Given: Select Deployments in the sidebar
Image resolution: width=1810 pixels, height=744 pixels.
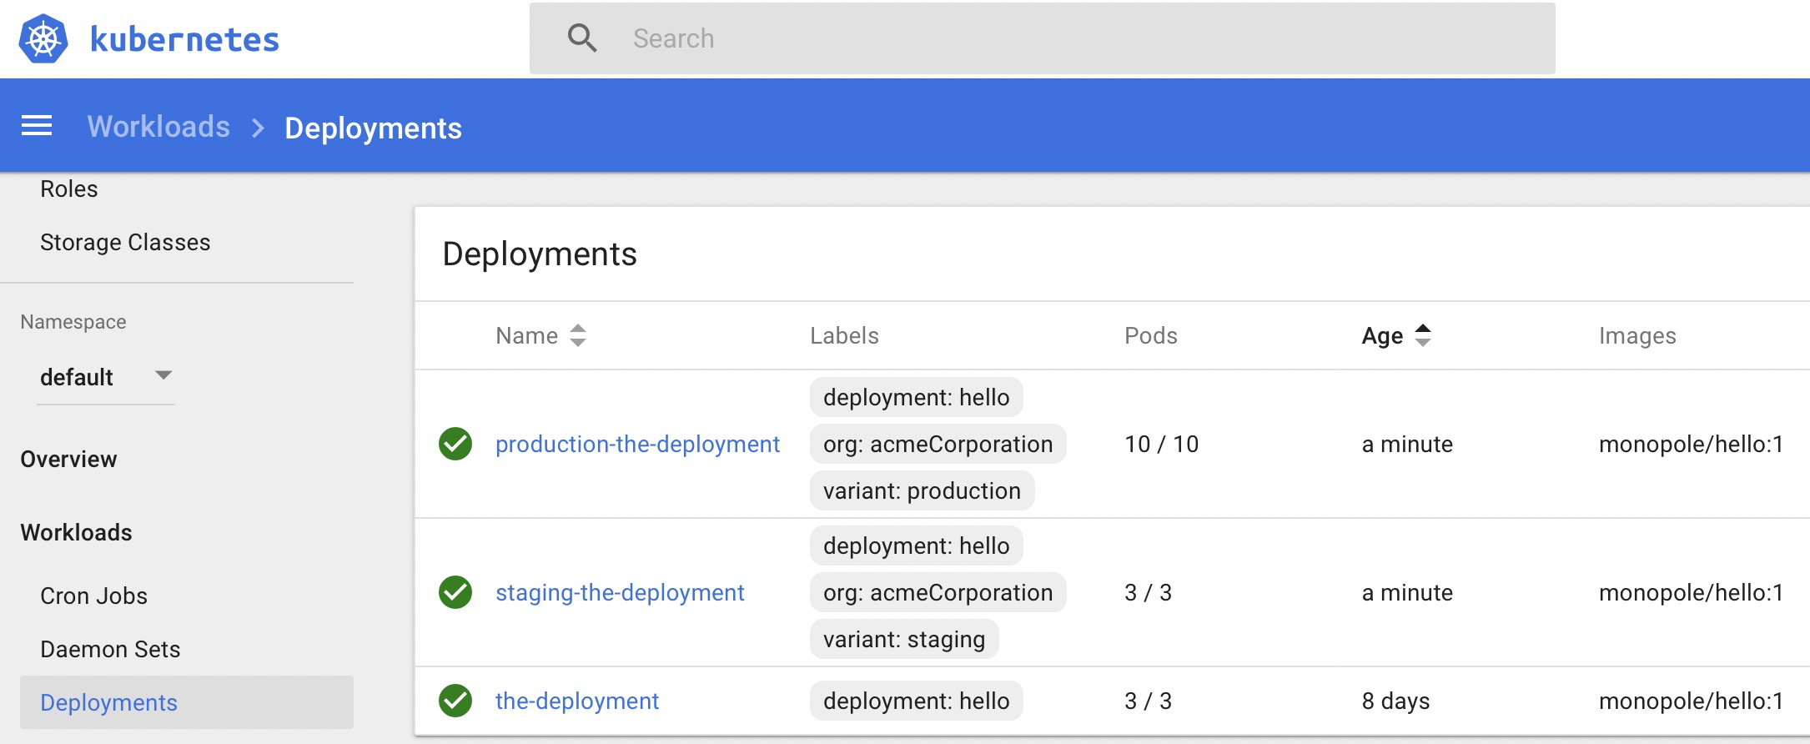Looking at the screenshot, I should click(x=187, y=702).
